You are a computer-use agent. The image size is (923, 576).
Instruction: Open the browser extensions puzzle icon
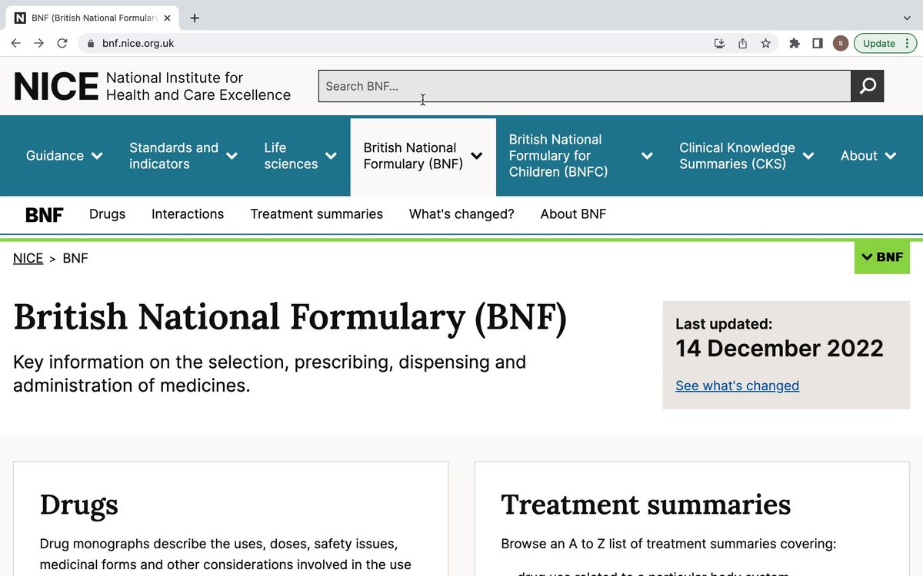[x=795, y=44]
